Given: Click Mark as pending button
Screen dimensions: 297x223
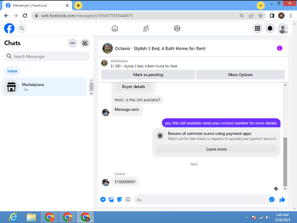Looking at the screenshot, I should [x=148, y=75].
